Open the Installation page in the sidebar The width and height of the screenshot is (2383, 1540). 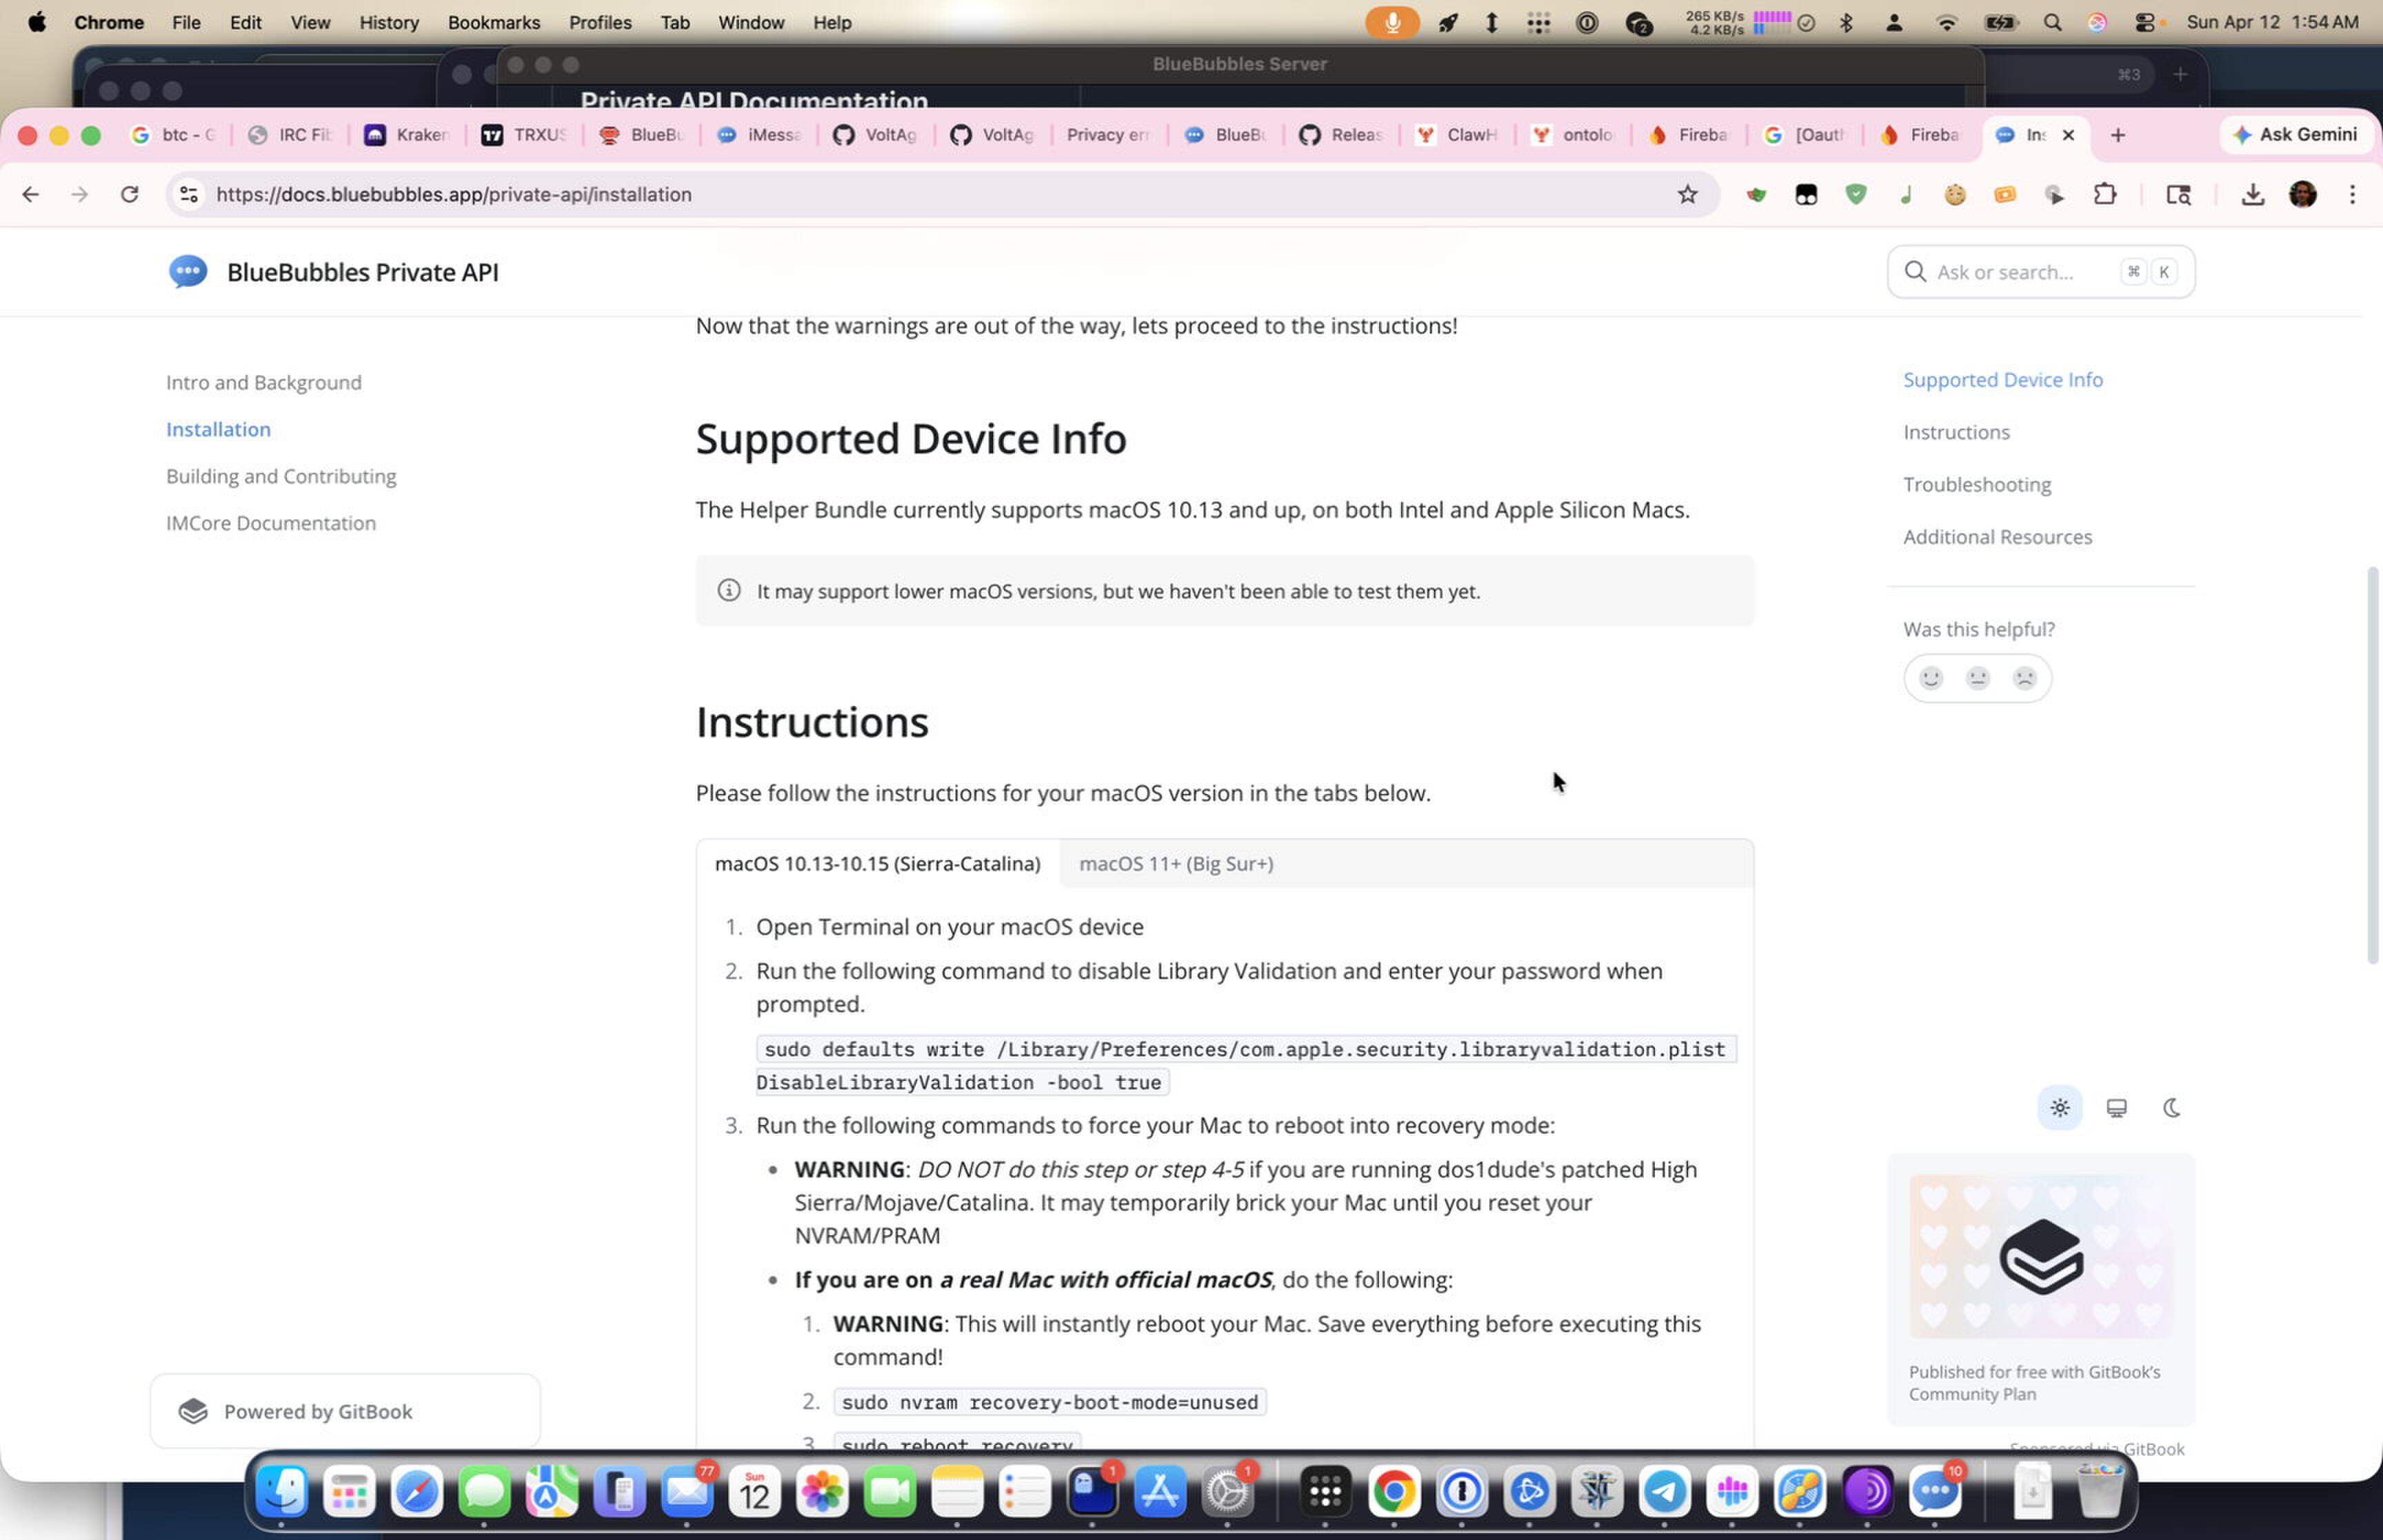218,429
